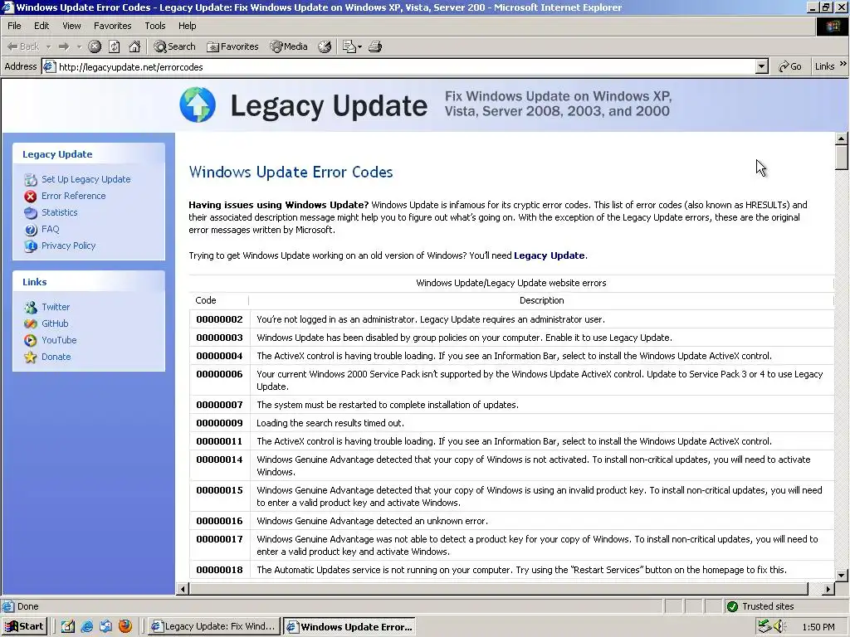Open the FAQ sidebar link
The width and height of the screenshot is (850, 637).
click(x=50, y=229)
